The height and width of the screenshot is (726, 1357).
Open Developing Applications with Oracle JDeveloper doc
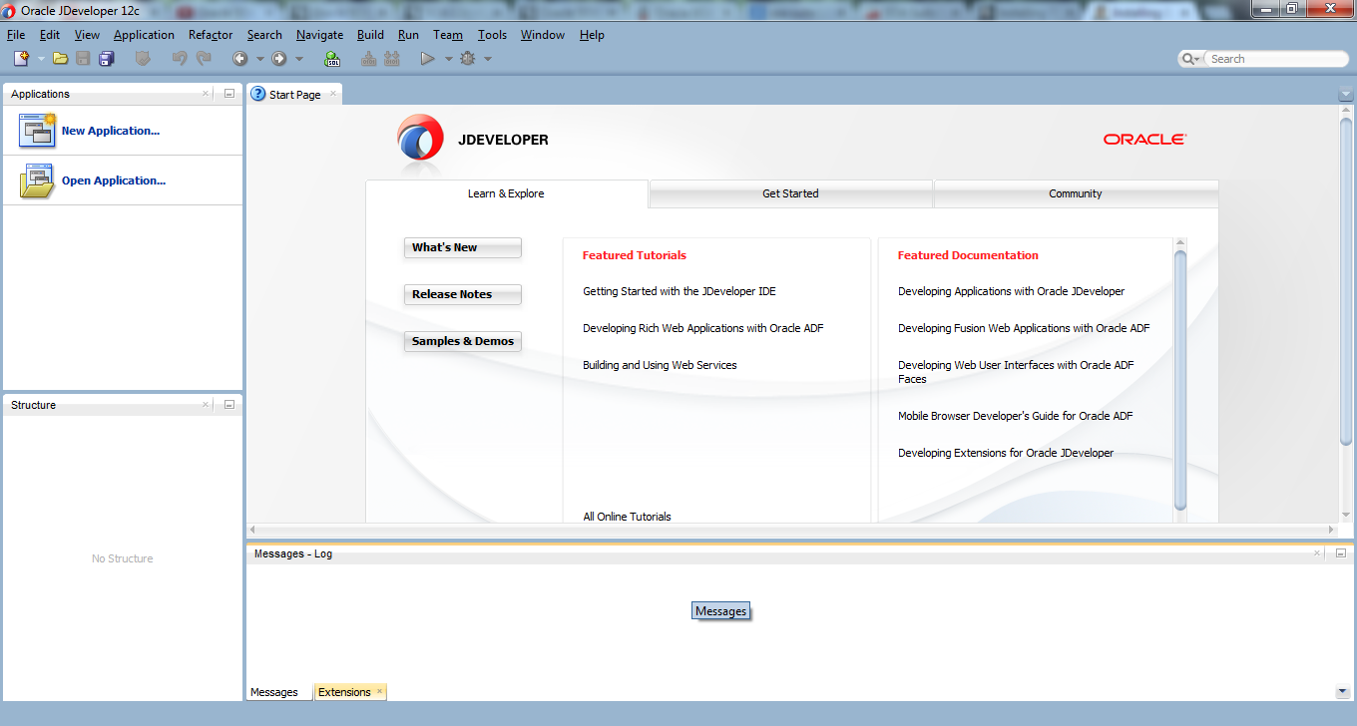1011,291
